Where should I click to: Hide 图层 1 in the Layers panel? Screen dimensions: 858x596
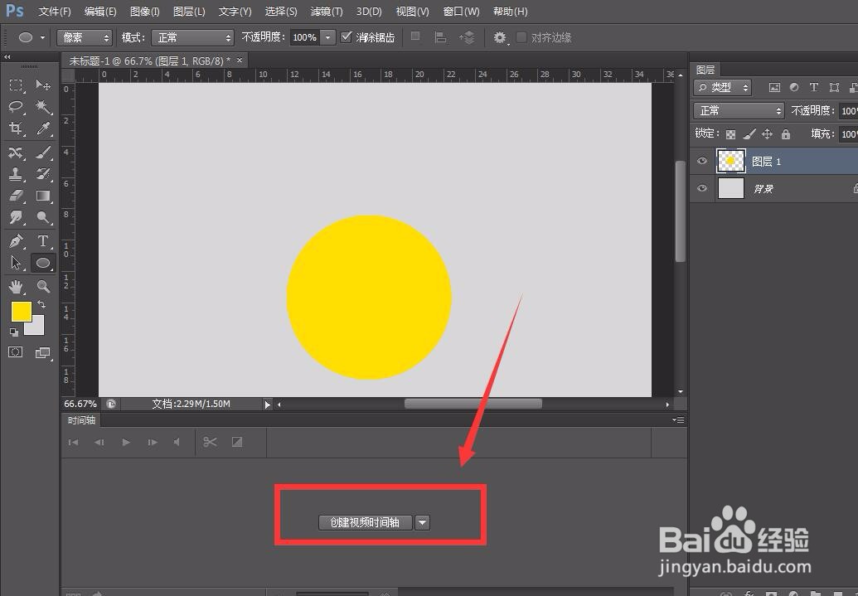pyautogui.click(x=701, y=161)
